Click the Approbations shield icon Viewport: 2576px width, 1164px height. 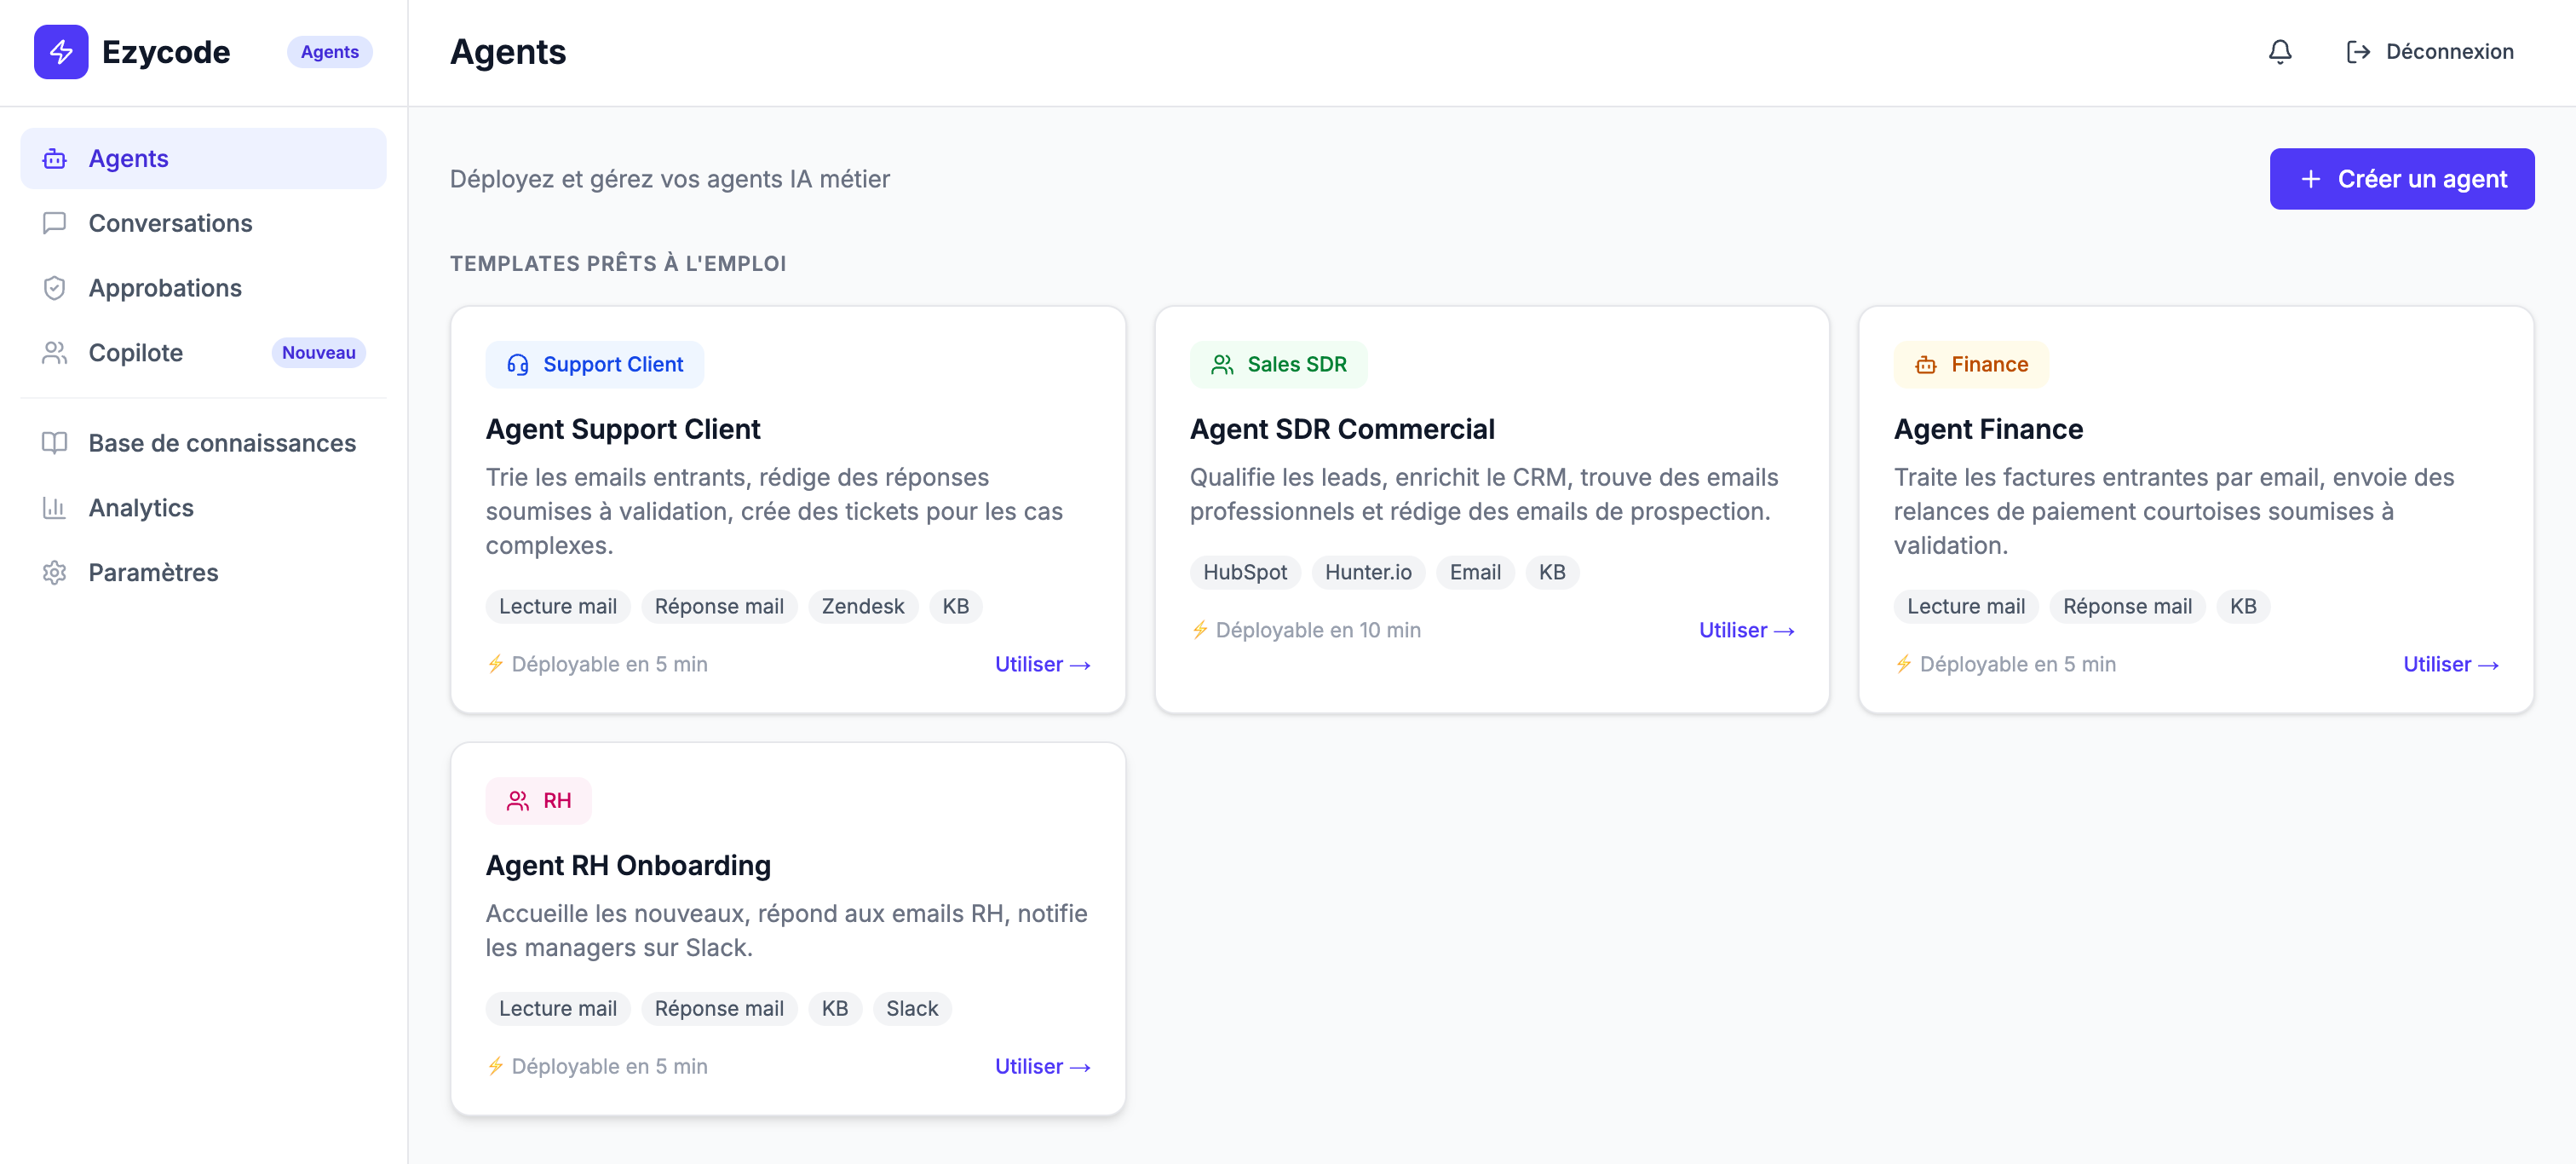[54, 287]
